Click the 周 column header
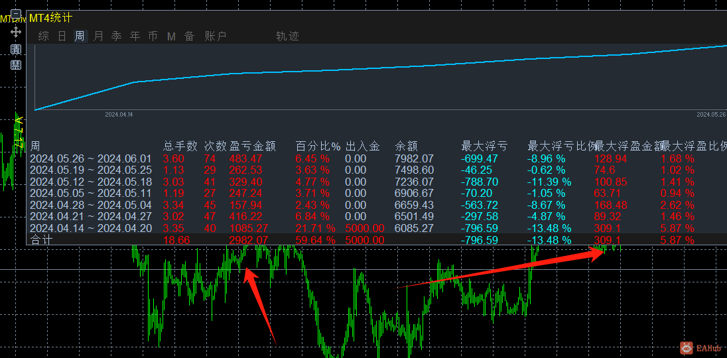This screenshot has width=727, height=358. (x=35, y=147)
